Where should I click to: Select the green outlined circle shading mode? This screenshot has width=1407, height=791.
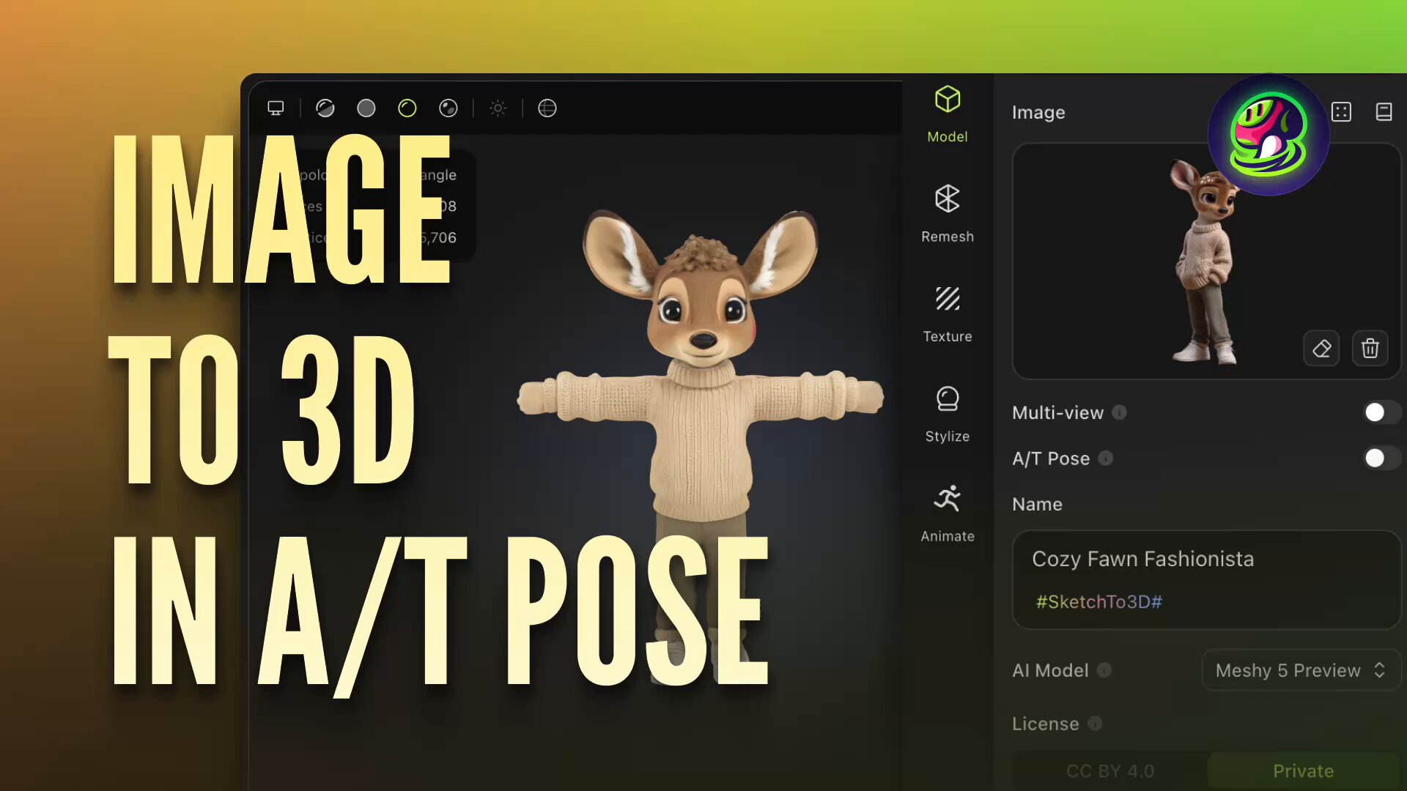[407, 108]
